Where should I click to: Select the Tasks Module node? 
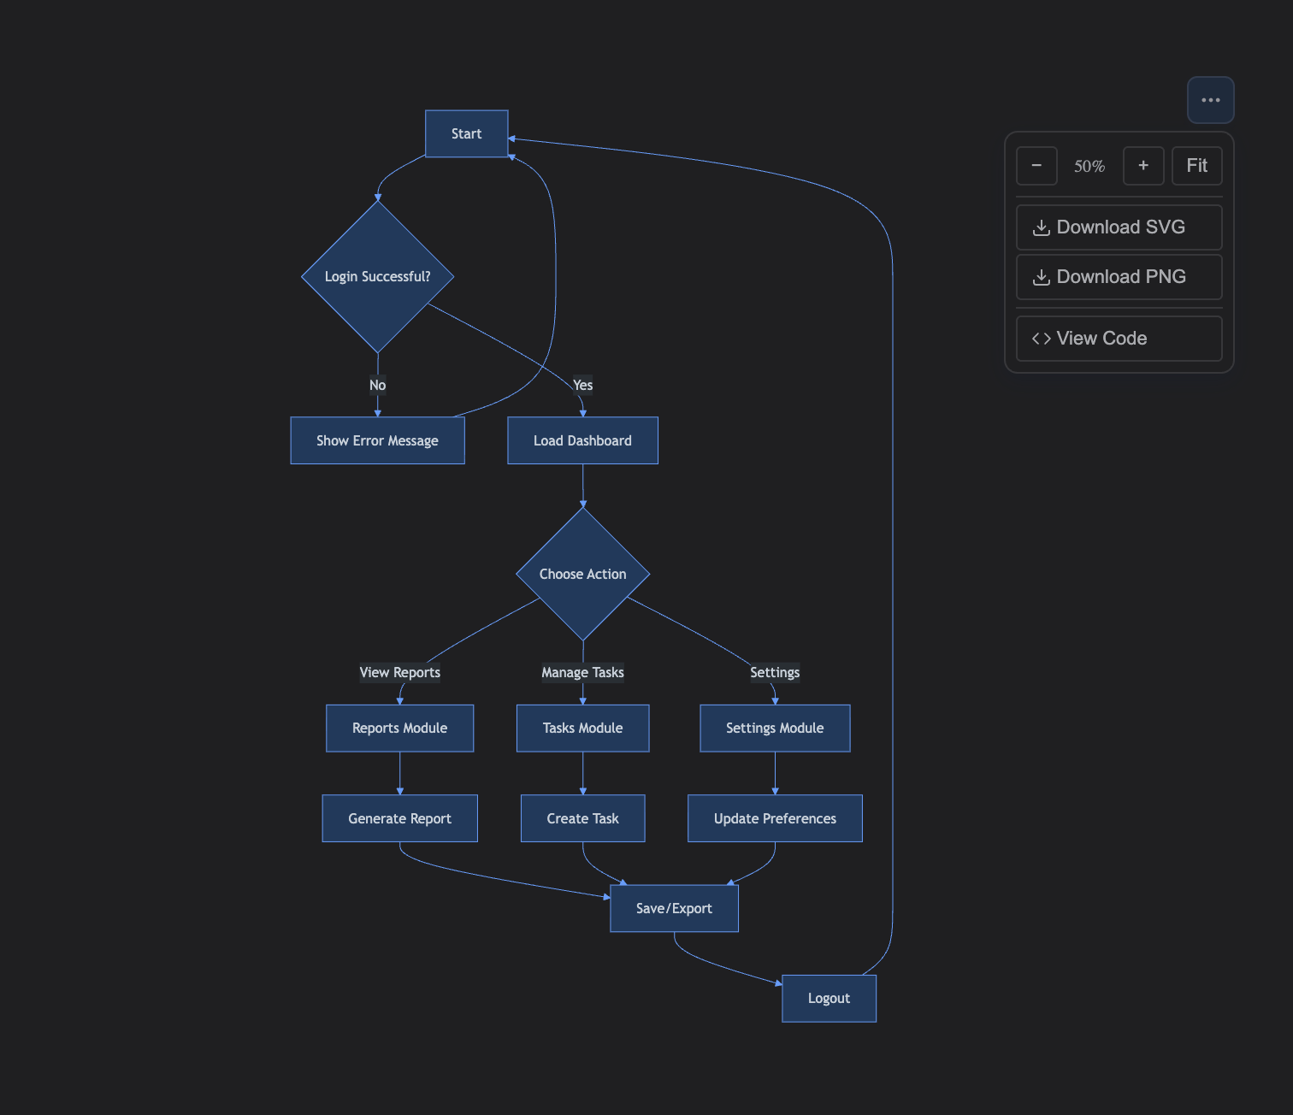click(x=582, y=728)
